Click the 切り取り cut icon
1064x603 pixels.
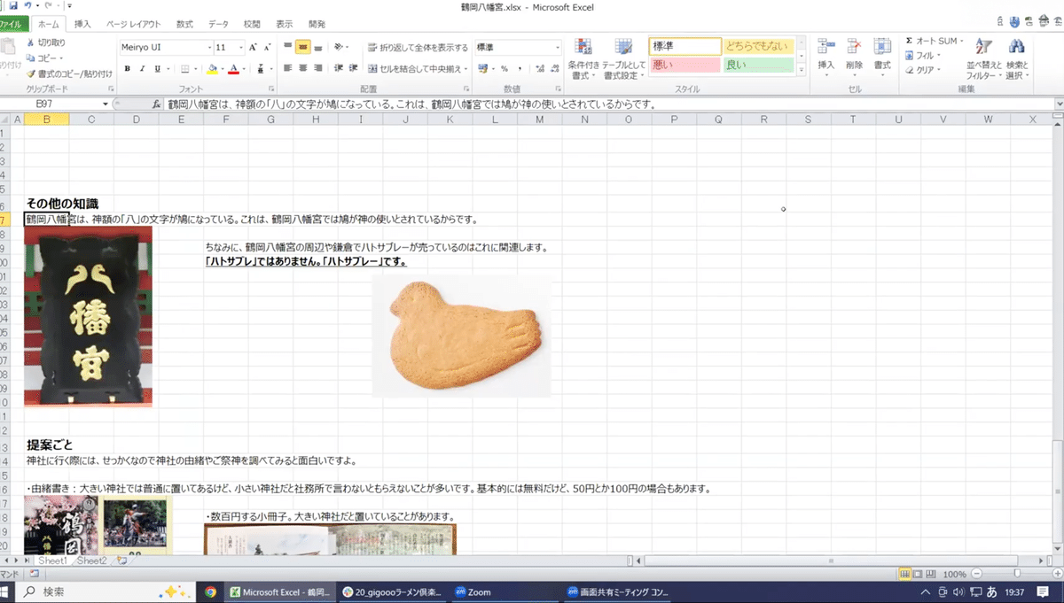pyautogui.click(x=31, y=43)
